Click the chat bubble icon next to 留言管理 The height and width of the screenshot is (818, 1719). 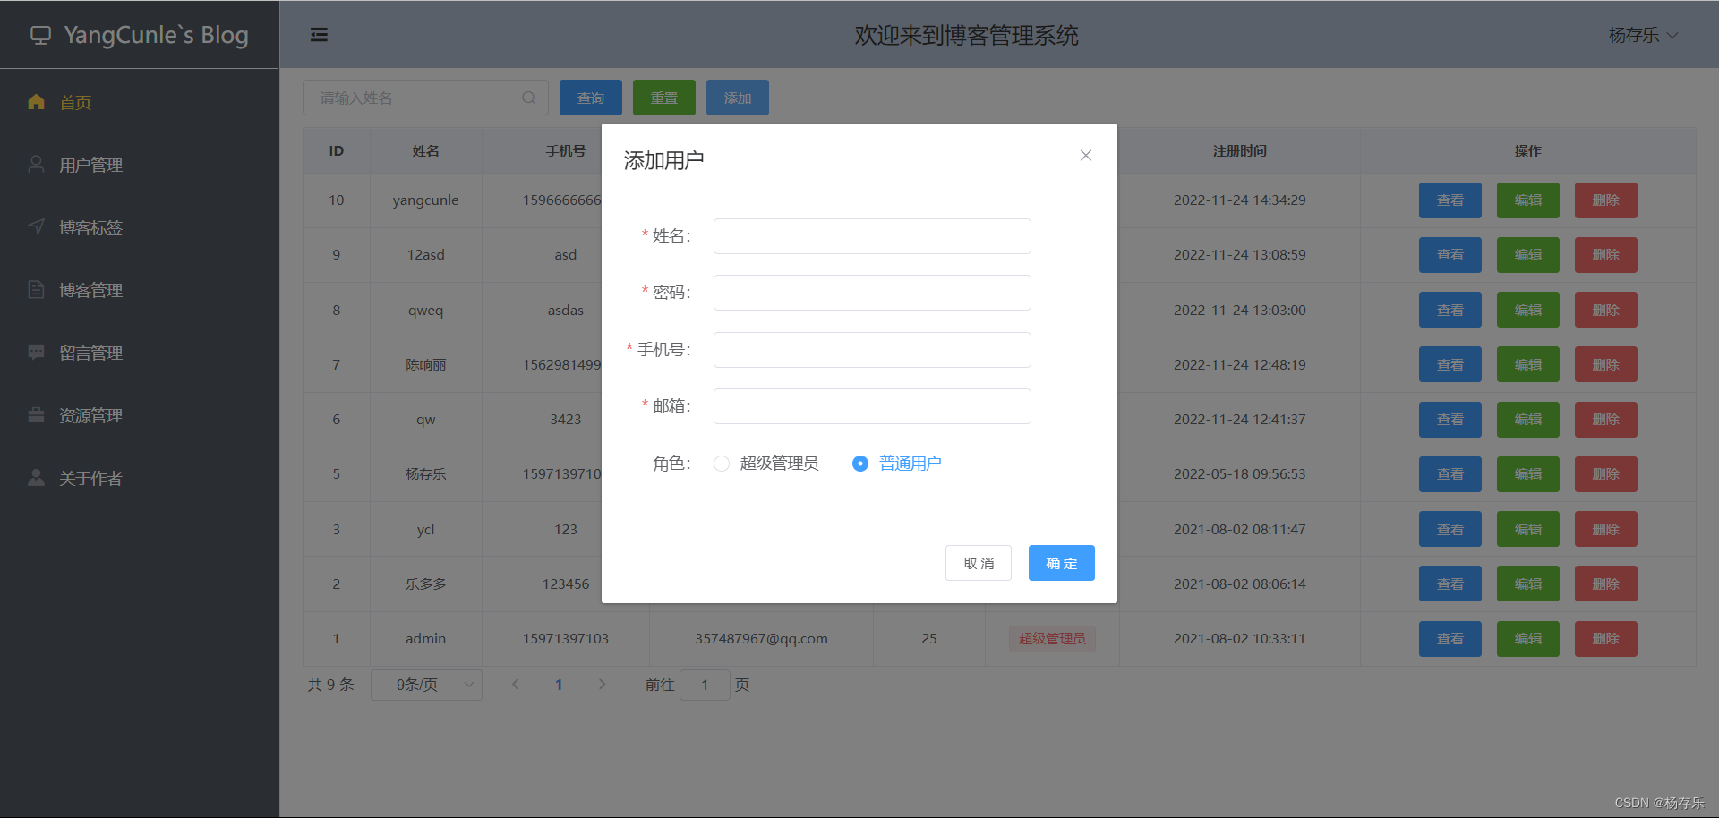(x=36, y=353)
